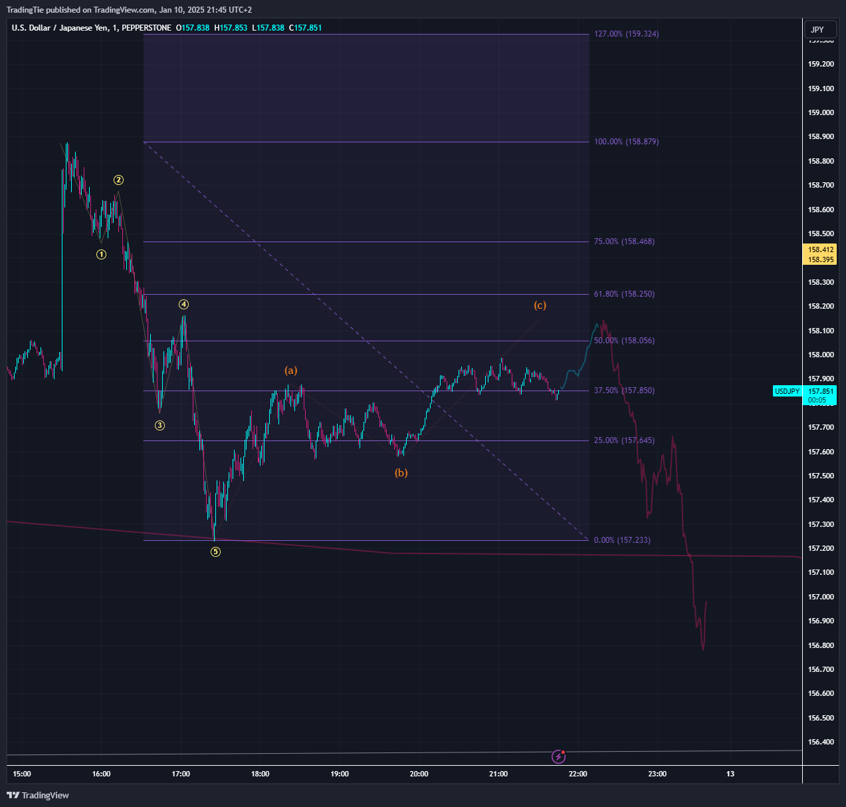Click the economic event lightning icon

click(559, 756)
